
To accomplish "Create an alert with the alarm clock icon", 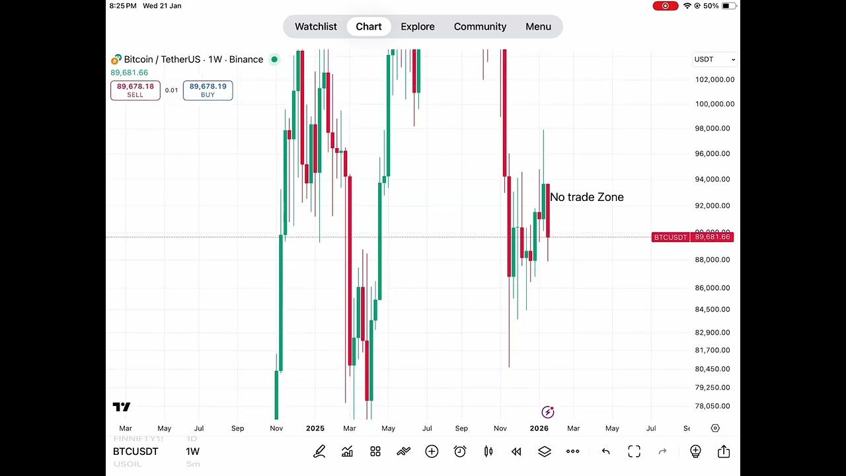I will (x=460, y=452).
